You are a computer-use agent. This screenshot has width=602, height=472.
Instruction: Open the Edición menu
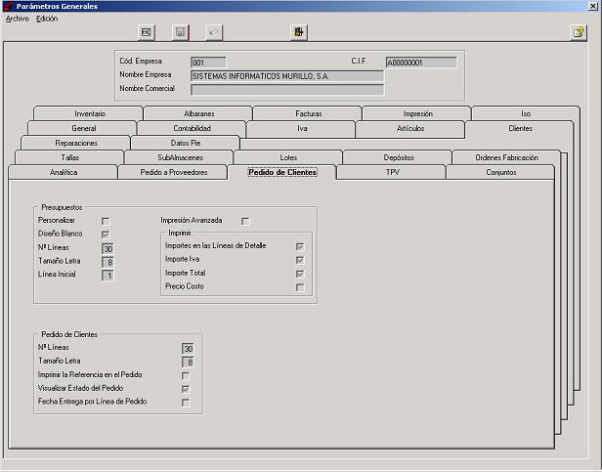click(47, 19)
